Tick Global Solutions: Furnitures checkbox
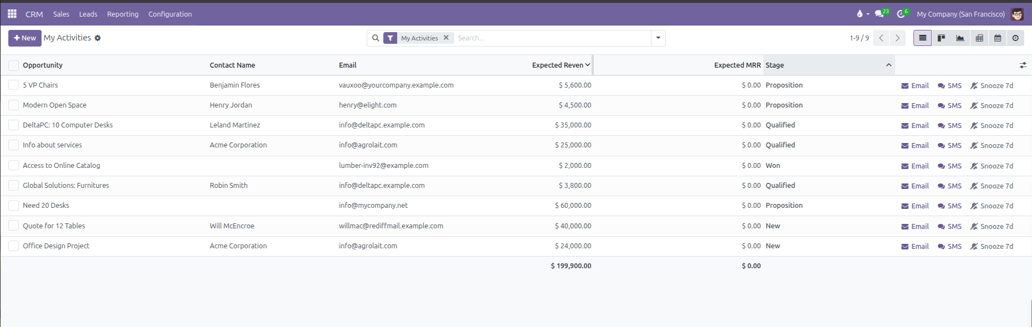Screen dimensions: 1032x327 (14, 186)
